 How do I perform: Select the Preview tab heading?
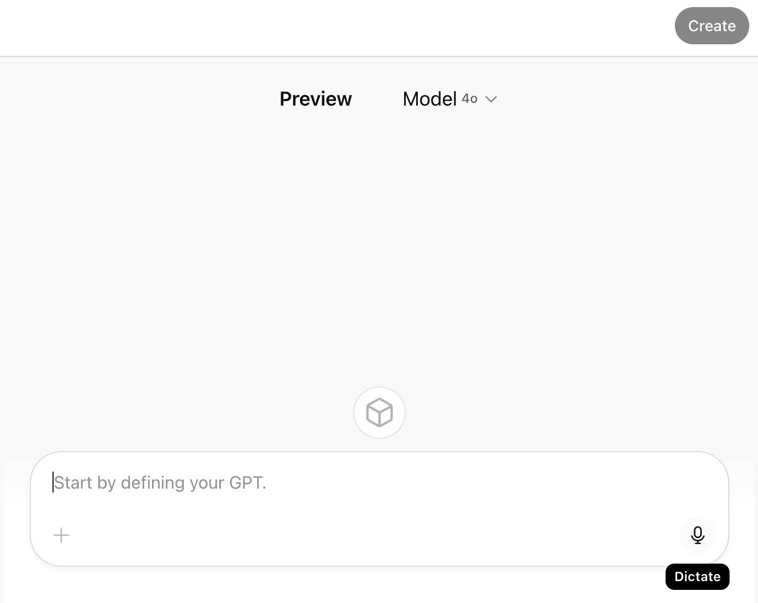316,99
